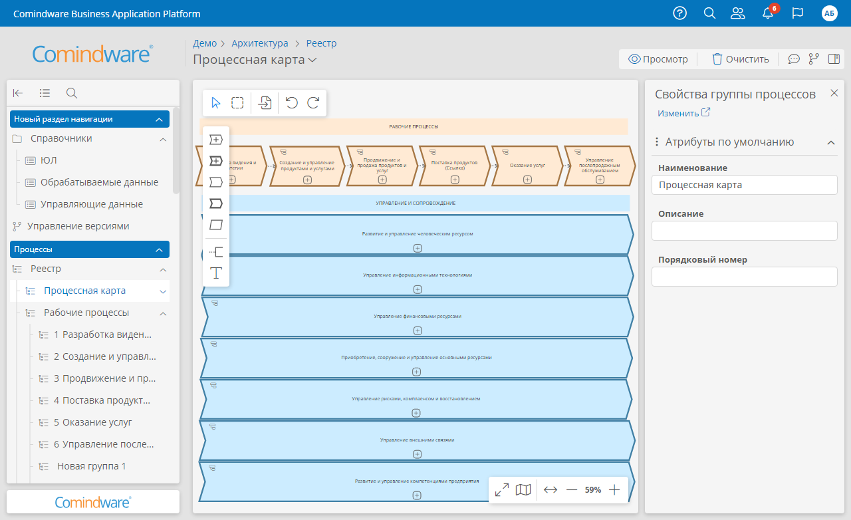Collapse the left navigation panel arrow

[18, 93]
